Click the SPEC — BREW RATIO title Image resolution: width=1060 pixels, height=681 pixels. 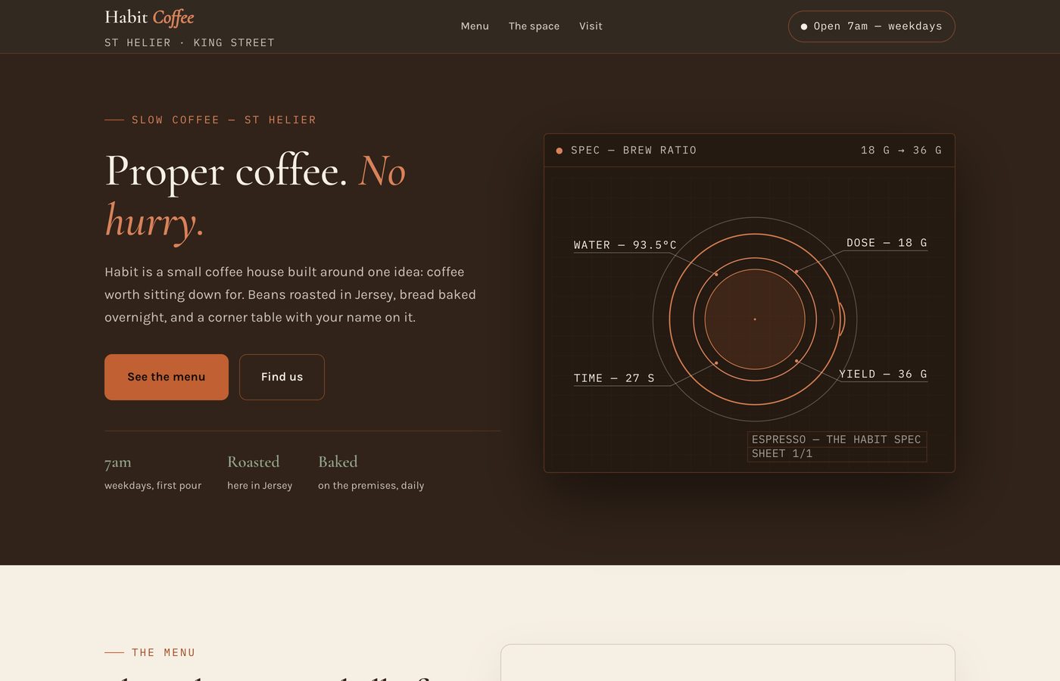click(634, 151)
